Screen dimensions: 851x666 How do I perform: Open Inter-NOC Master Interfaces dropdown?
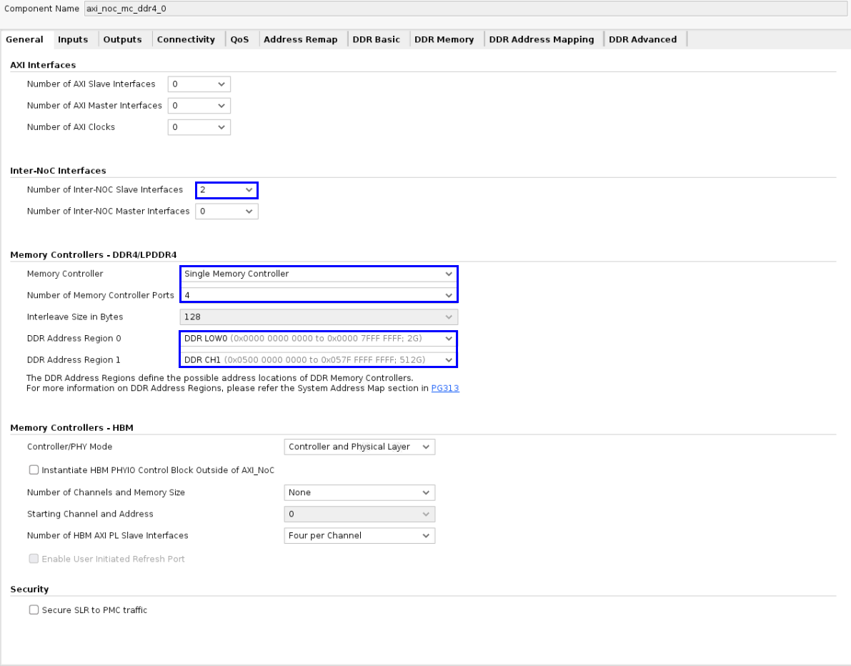tap(227, 212)
